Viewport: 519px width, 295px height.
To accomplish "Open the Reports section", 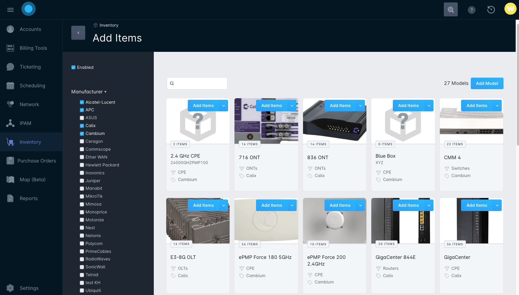I will [29, 198].
